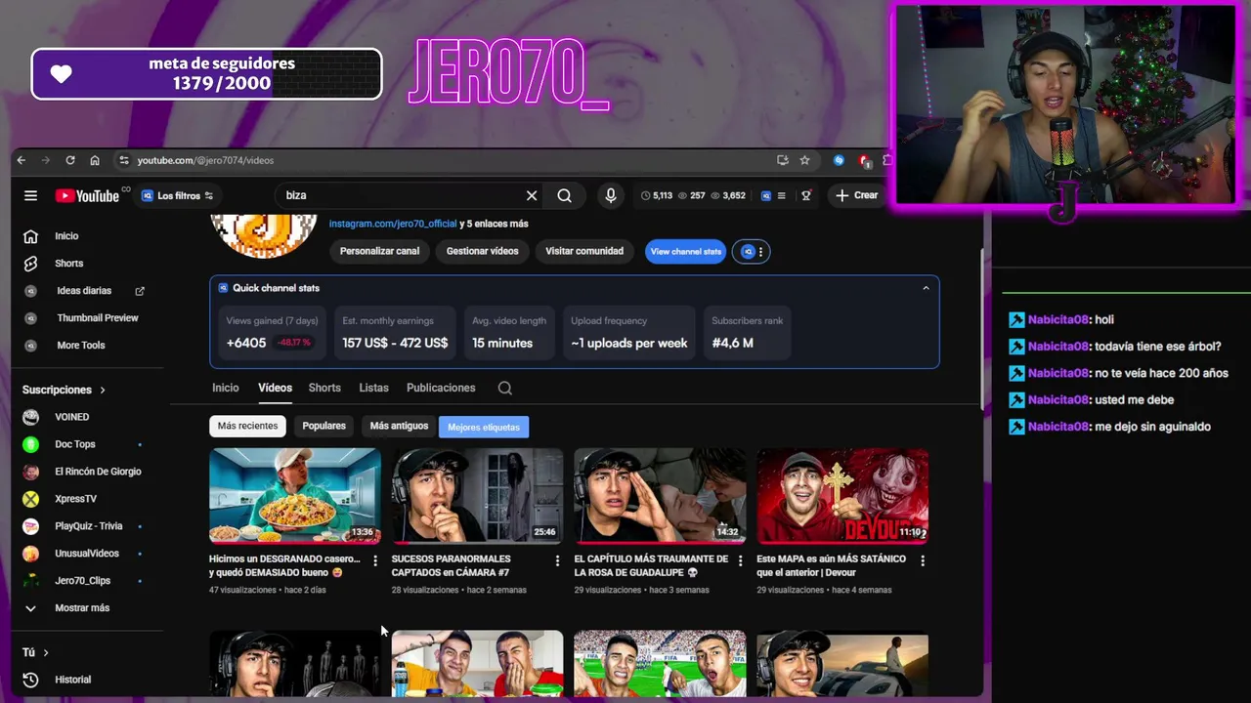Collapse the Quick channel stats panel
This screenshot has width=1251, height=703.
click(x=926, y=288)
